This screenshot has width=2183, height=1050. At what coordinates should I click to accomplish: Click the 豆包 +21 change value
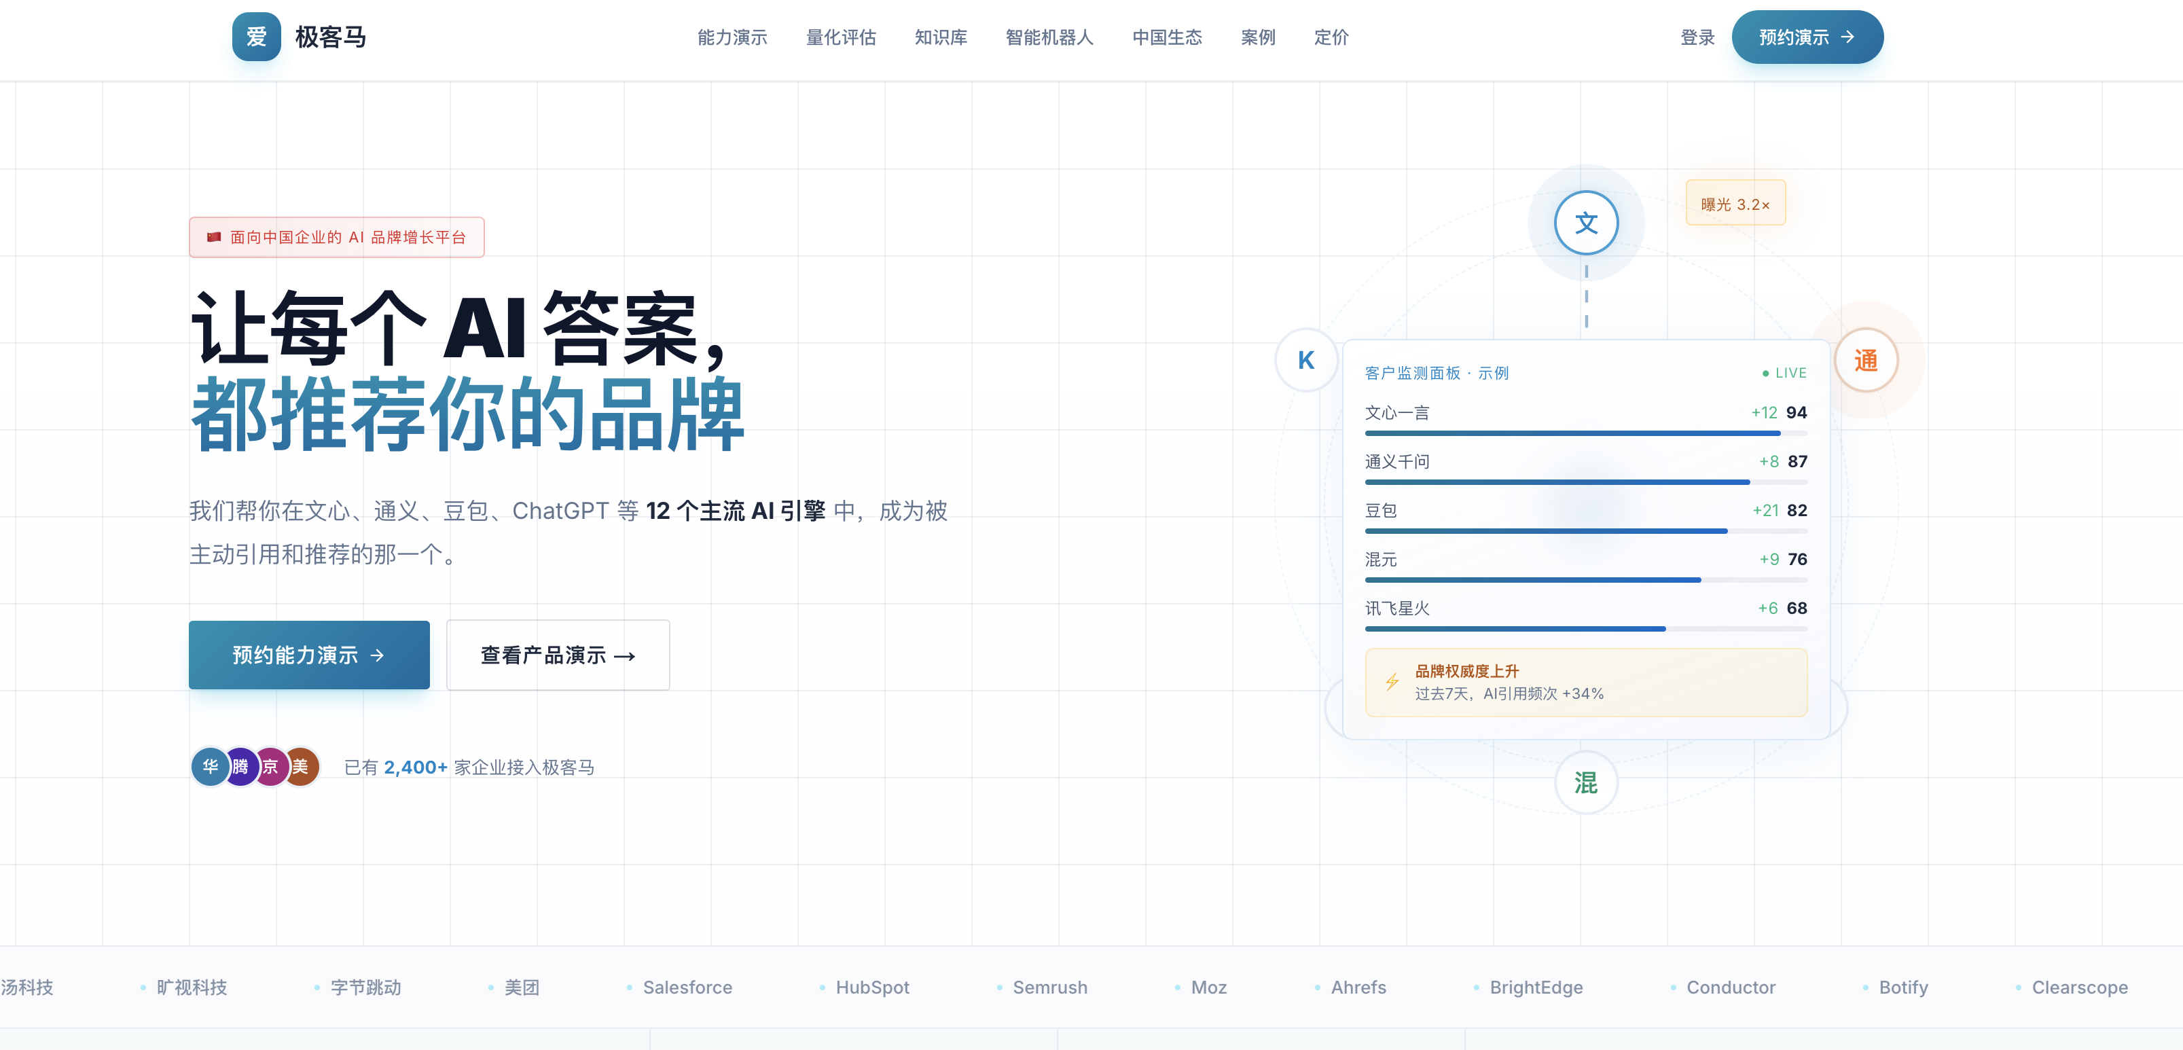click(x=1765, y=510)
